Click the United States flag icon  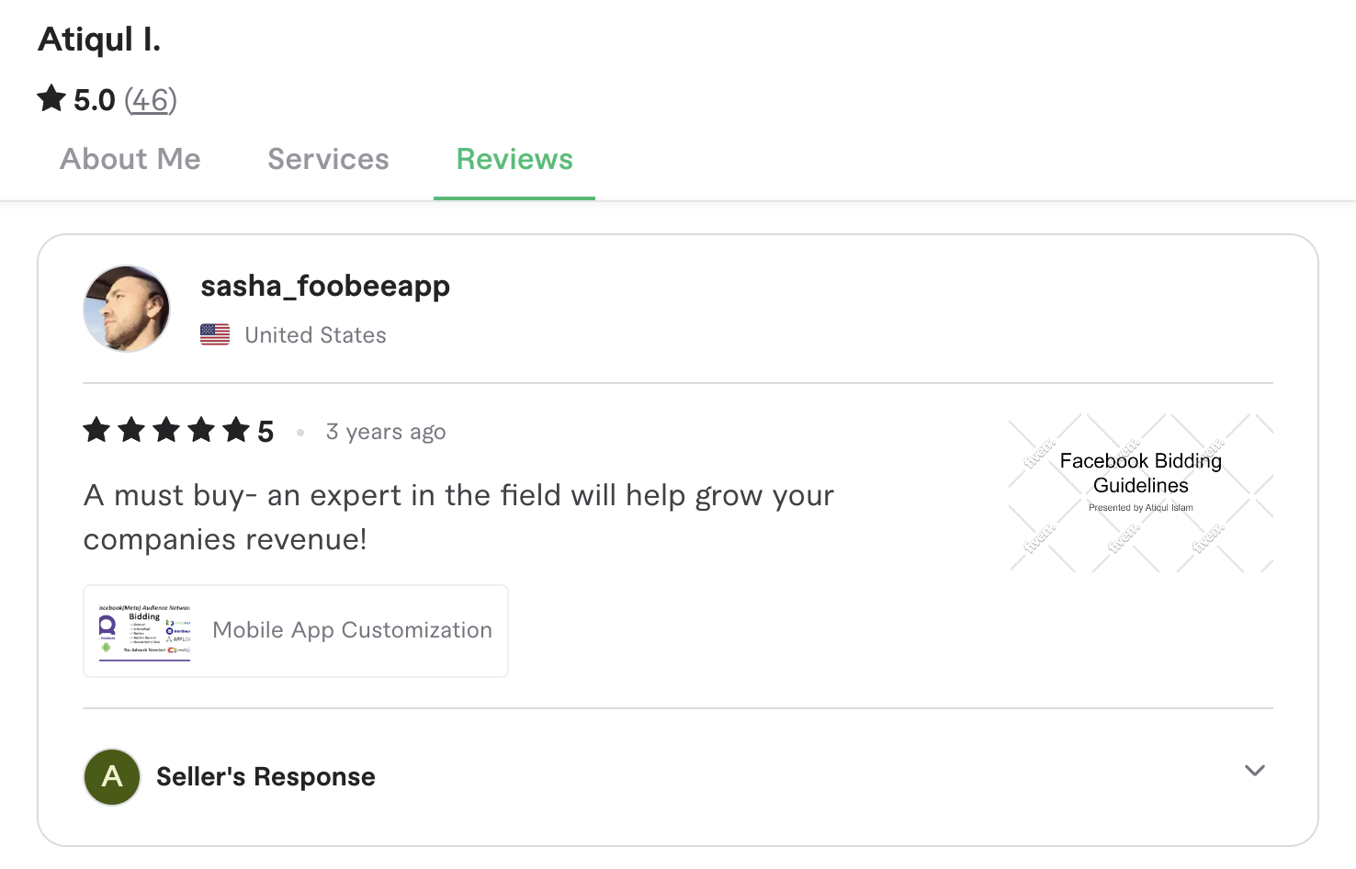tap(214, 334)
